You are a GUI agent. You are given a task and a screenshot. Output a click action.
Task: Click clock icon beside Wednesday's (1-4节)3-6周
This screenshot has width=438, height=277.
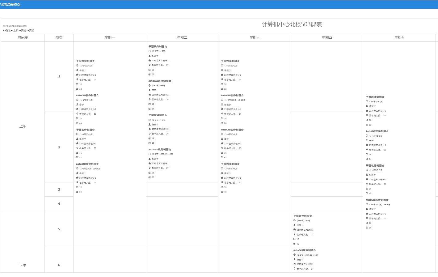222,134
